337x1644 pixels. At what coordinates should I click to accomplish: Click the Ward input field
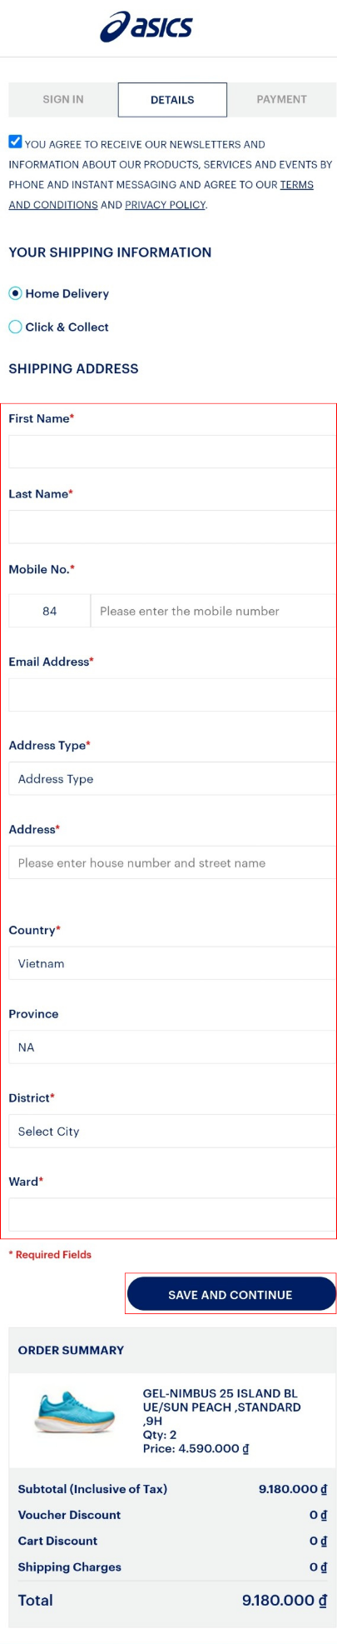[172, 1214]
